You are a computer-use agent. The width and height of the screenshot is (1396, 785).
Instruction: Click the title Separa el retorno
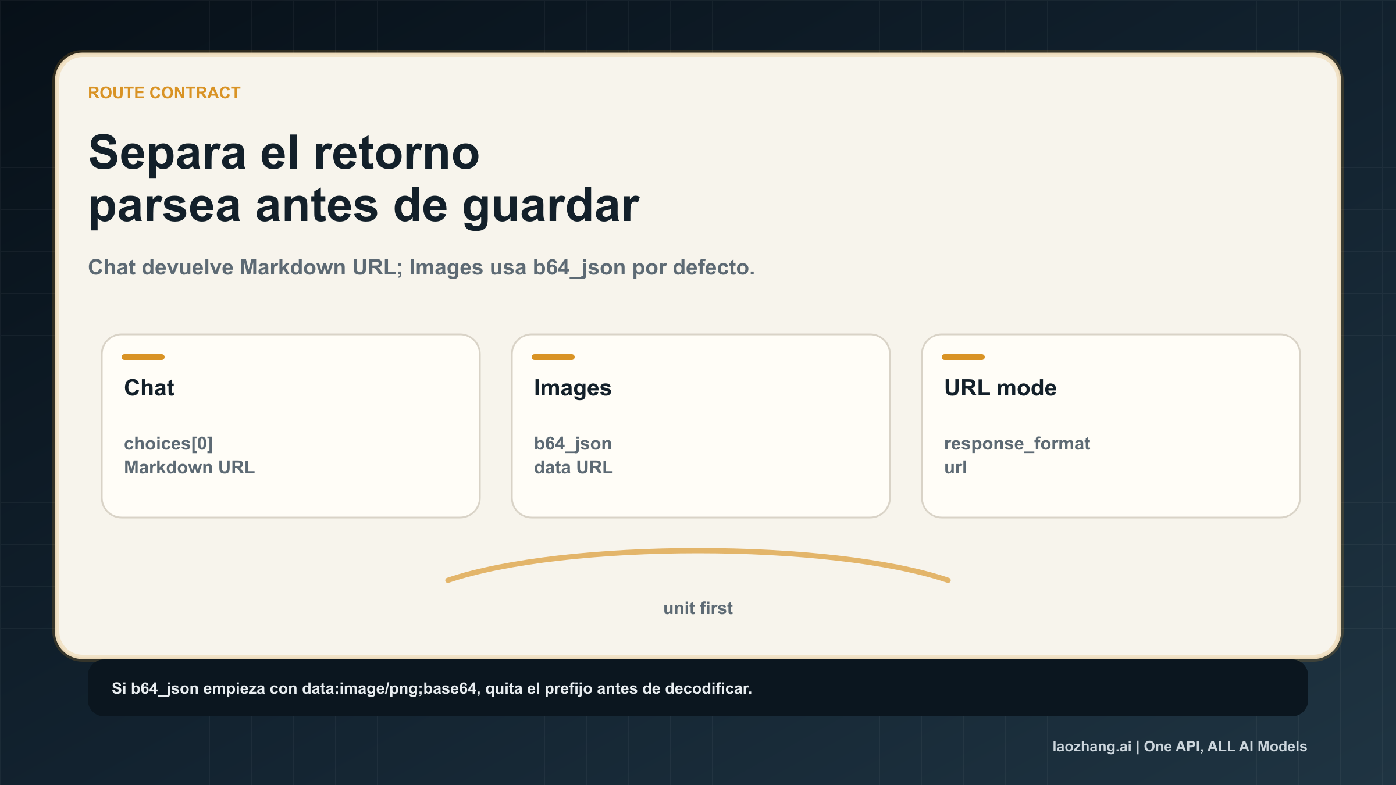pos(283,153)
